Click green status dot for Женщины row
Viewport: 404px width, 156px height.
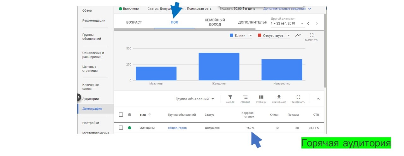pyautogui.click(x=129, y=128)
